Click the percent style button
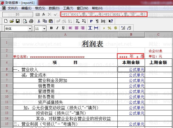The width and height of the screenshot is (173, 128). 109,28
